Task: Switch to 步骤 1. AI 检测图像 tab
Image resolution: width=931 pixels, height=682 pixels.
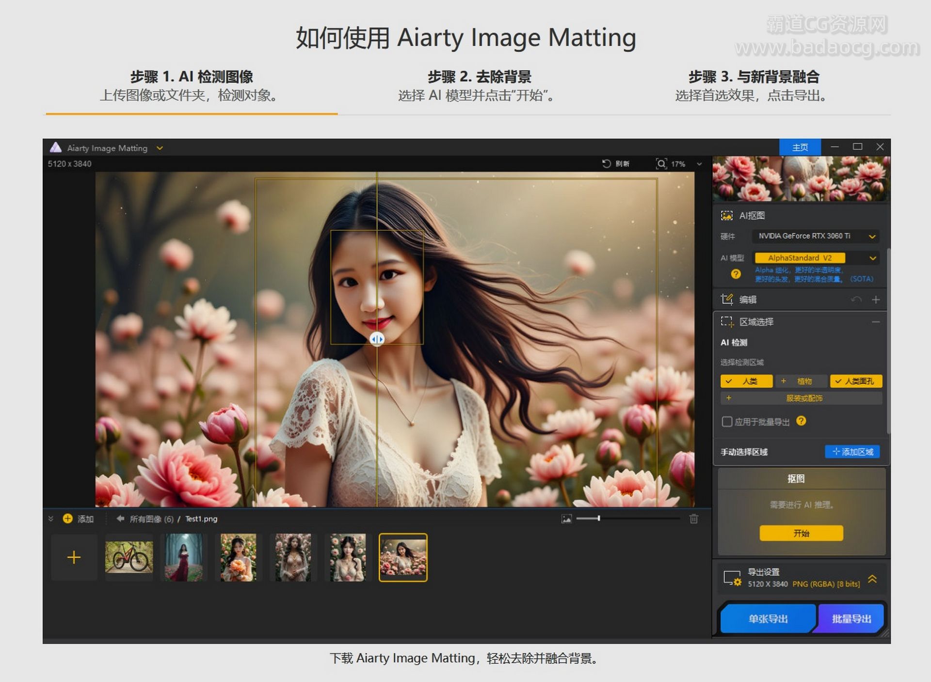Action: click(x=192, y=86)
